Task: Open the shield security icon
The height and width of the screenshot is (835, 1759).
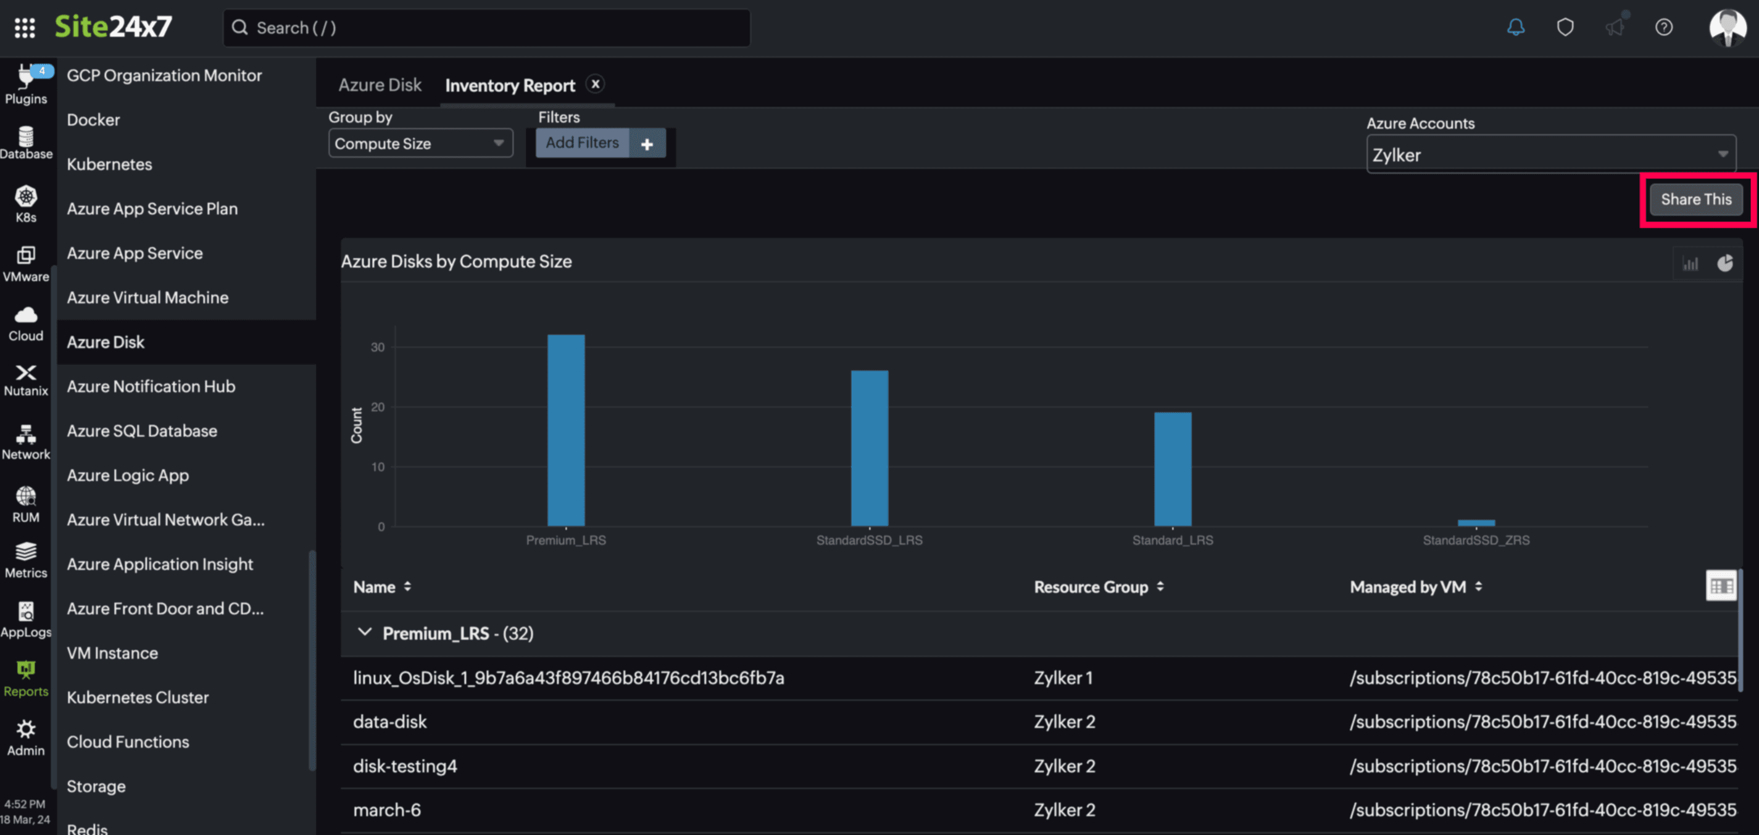Action: [1565, 27]
